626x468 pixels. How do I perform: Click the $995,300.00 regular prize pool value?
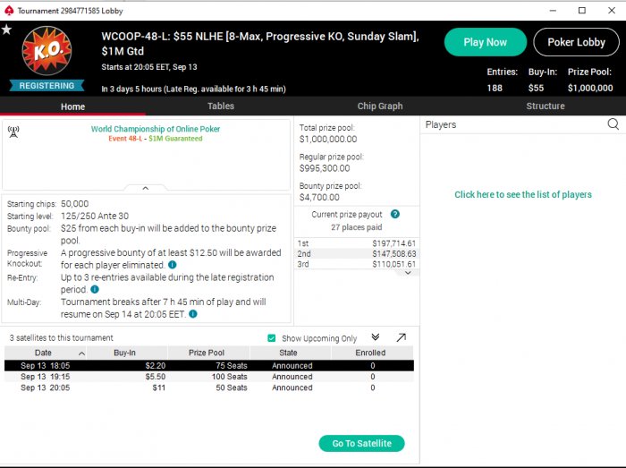tap(325, 168)
